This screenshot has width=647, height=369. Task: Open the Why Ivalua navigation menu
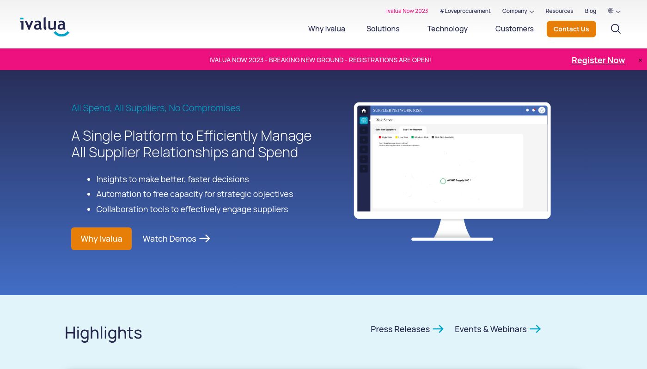coord(327,29)
